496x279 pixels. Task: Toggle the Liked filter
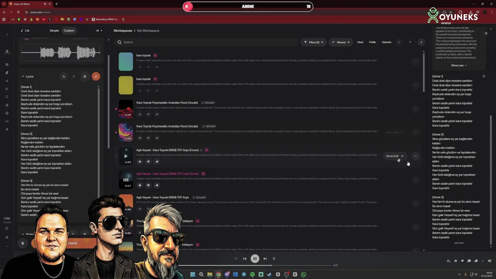[x=360, y=42]
